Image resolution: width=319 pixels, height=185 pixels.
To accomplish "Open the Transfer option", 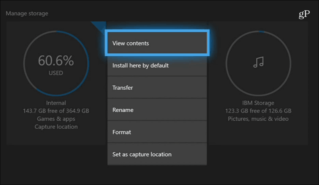I will point(157,88).
